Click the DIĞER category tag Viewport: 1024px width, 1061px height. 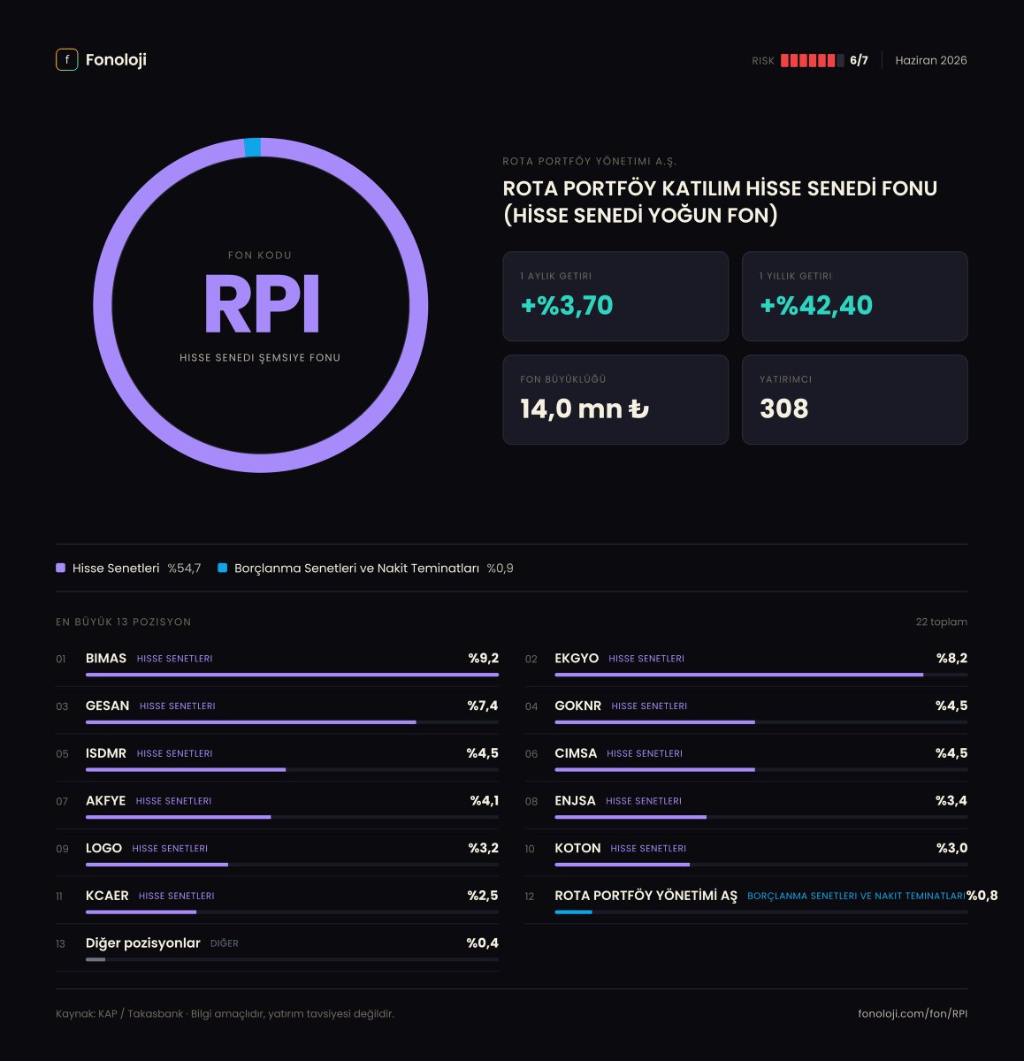tap(225, 943)
